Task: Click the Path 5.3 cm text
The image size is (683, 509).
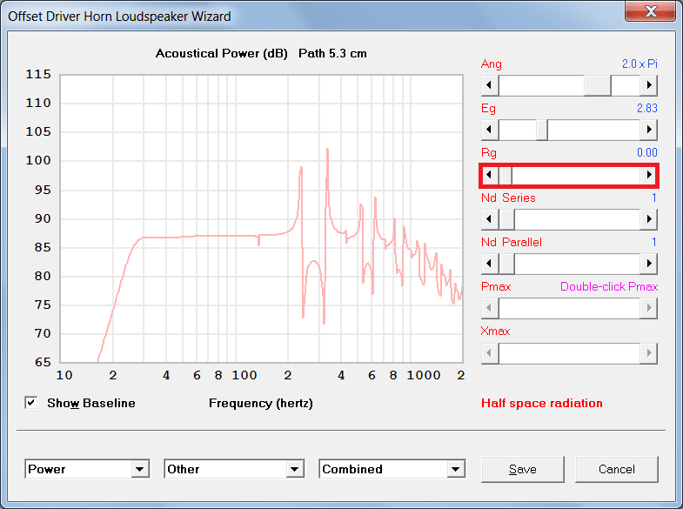Action: point(332,54)
